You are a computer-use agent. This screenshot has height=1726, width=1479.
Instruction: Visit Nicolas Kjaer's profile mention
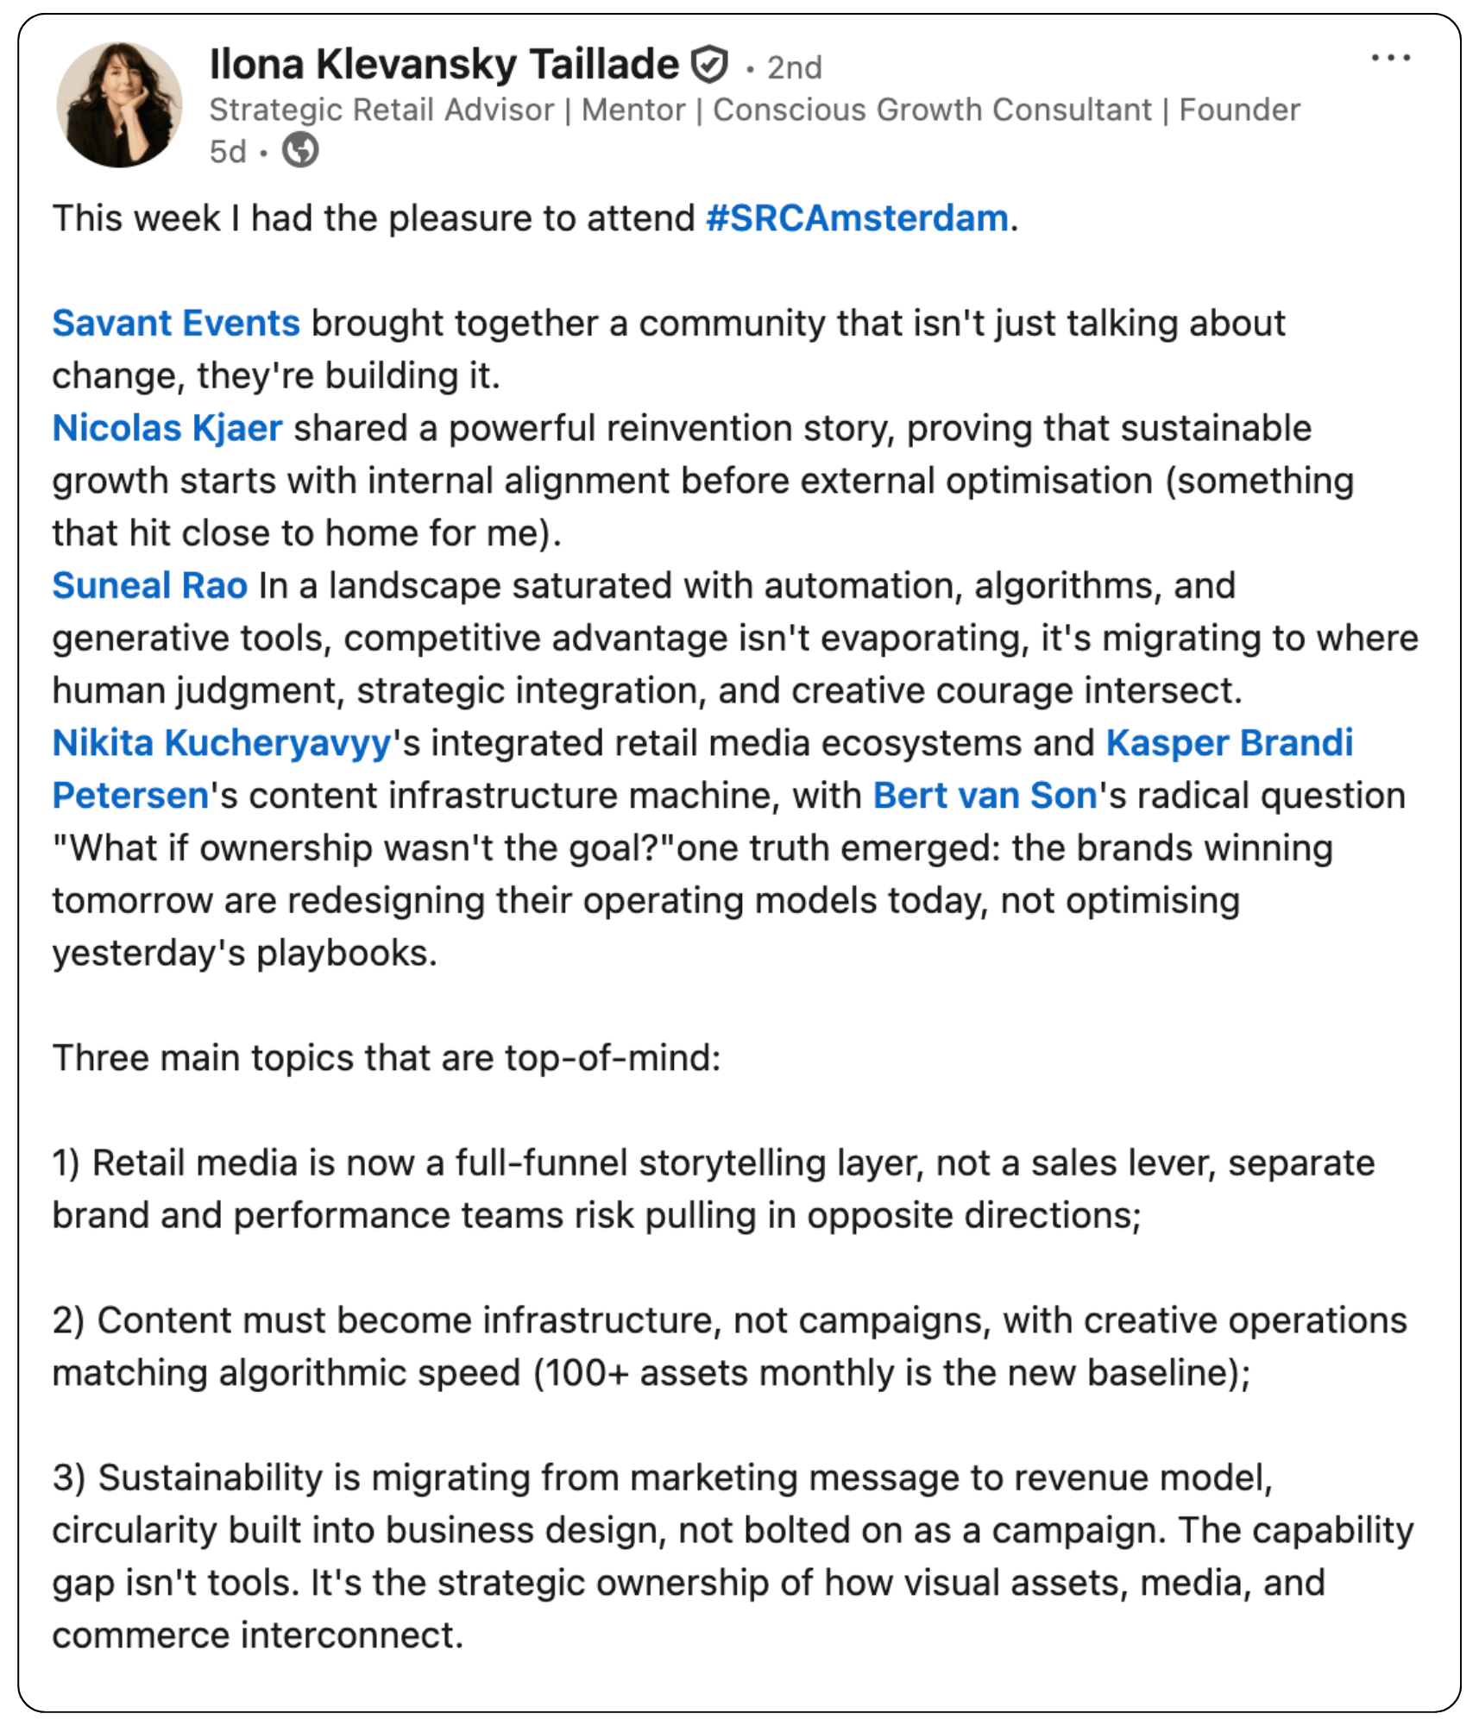click(x=167, y=429)
